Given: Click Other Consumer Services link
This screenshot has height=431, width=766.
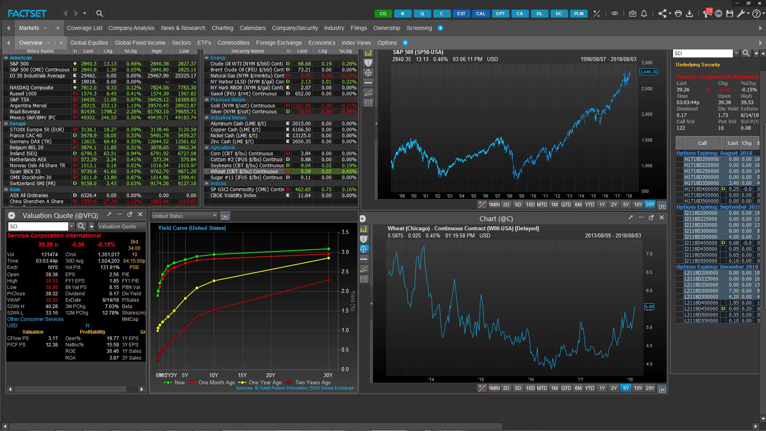Looking at the screenshot, I should tap(35, 319).
